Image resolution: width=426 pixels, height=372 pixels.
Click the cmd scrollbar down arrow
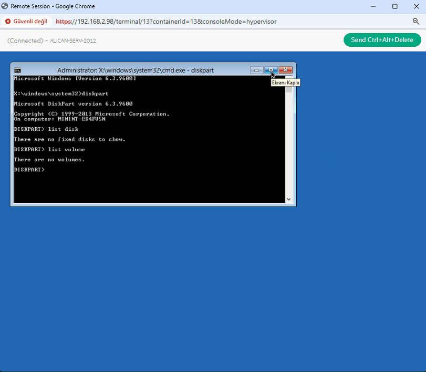289,199
